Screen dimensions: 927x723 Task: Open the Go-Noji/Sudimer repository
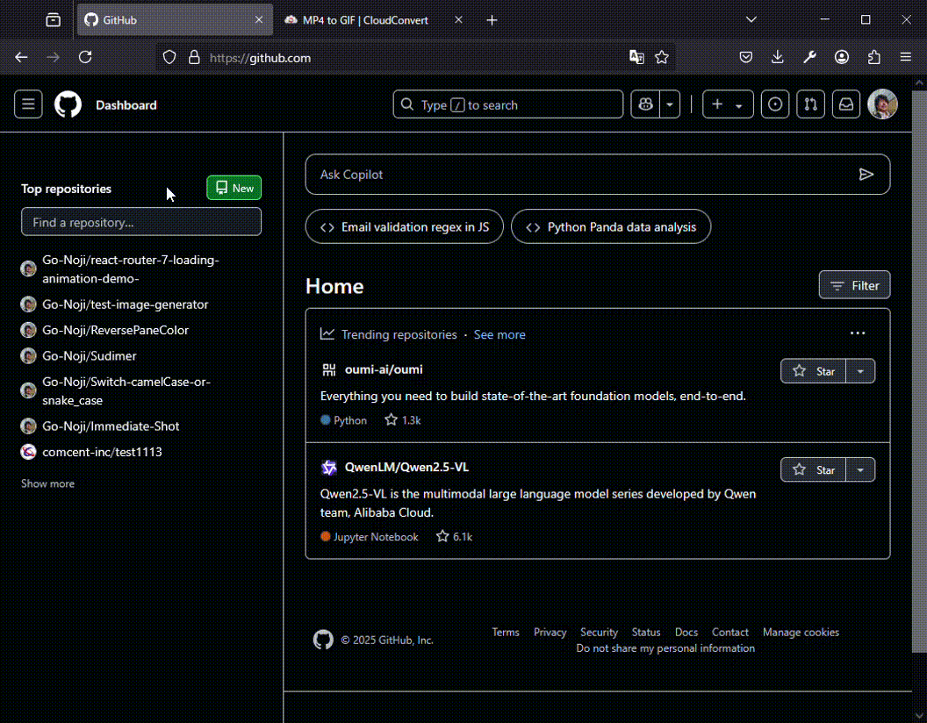coord(90,355)
